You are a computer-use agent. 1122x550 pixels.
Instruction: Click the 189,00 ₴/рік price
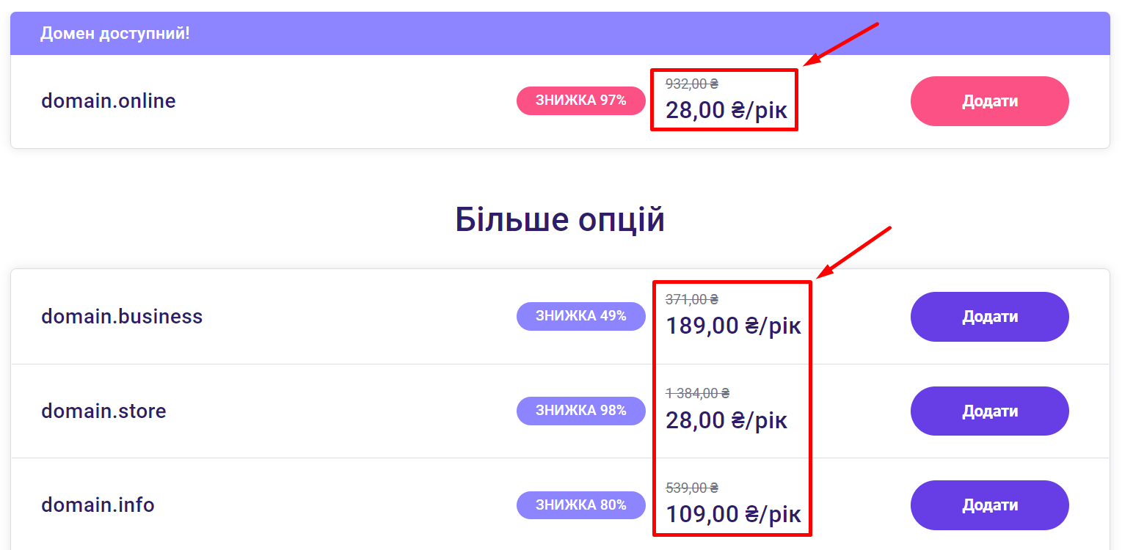coord(733,326)
